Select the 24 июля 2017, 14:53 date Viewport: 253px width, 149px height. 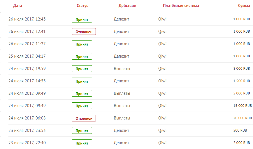click(x=27, y=81)
